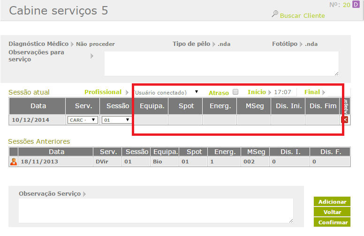This screenshot has height=236, width=364.
Task: Click the Dis. Ini. field in the current session
Action: pos(288,120)
